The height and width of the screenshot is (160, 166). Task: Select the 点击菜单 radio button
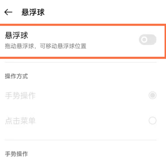[x=152, y=121]
